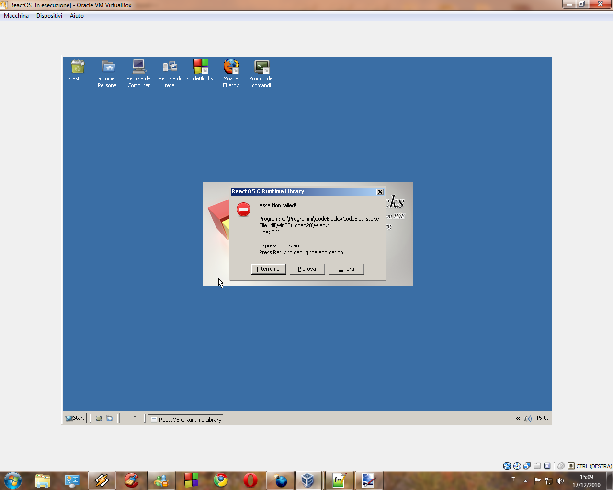Viewport: 613px width, 490px height.
Task: Click the host volume tray icon
Action: point(560,480)
